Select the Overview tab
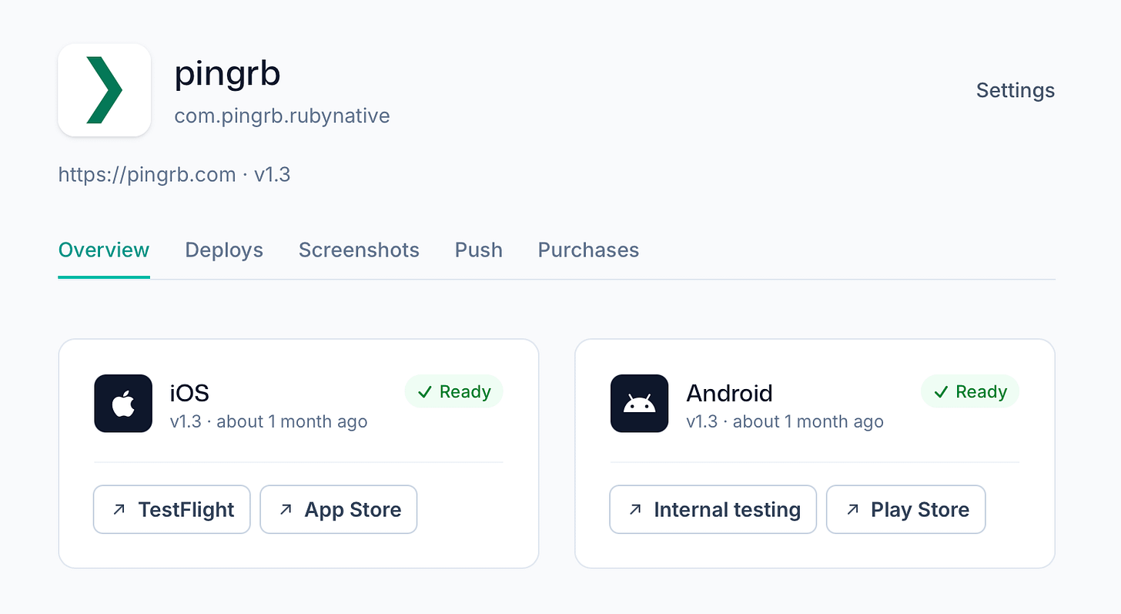 104,250
